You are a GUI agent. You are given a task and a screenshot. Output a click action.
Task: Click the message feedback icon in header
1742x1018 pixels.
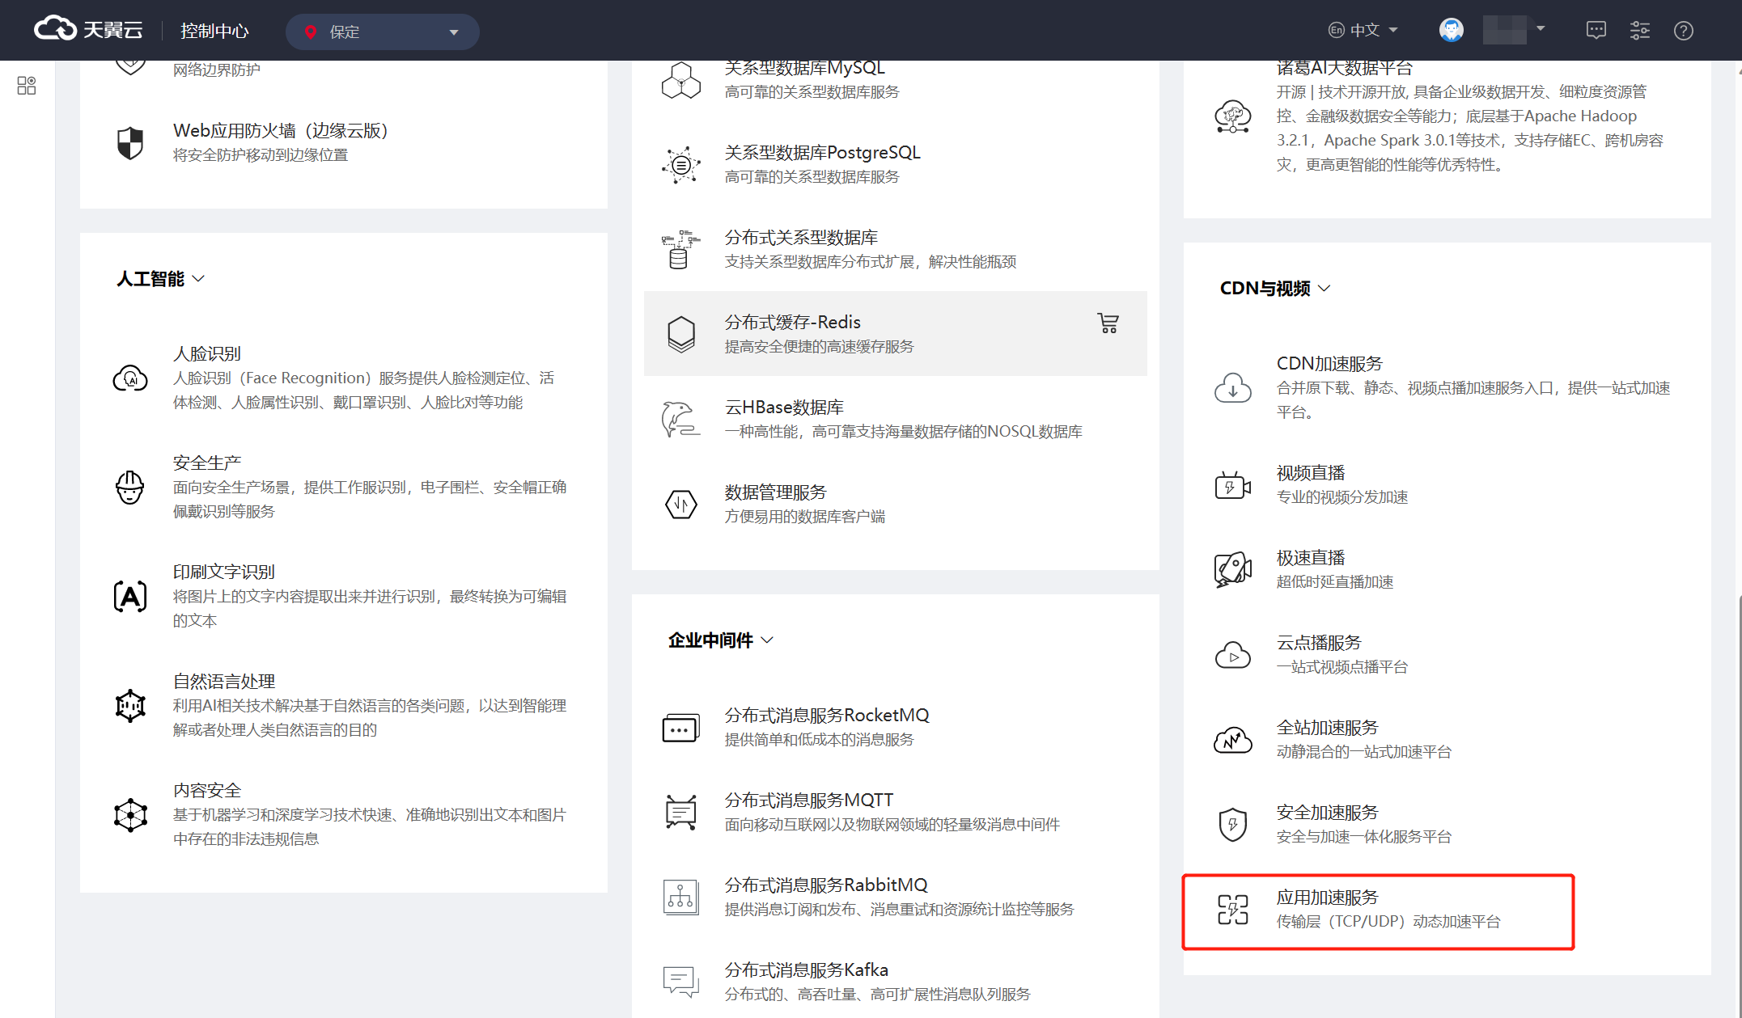[x=1596, y=31]
